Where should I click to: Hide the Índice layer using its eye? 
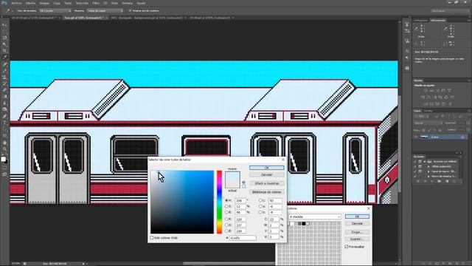pos(416,137)
